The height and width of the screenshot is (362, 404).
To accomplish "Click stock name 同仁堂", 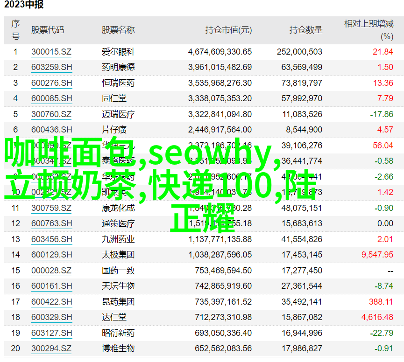I will pyautogui.click(x=114, y=98).
